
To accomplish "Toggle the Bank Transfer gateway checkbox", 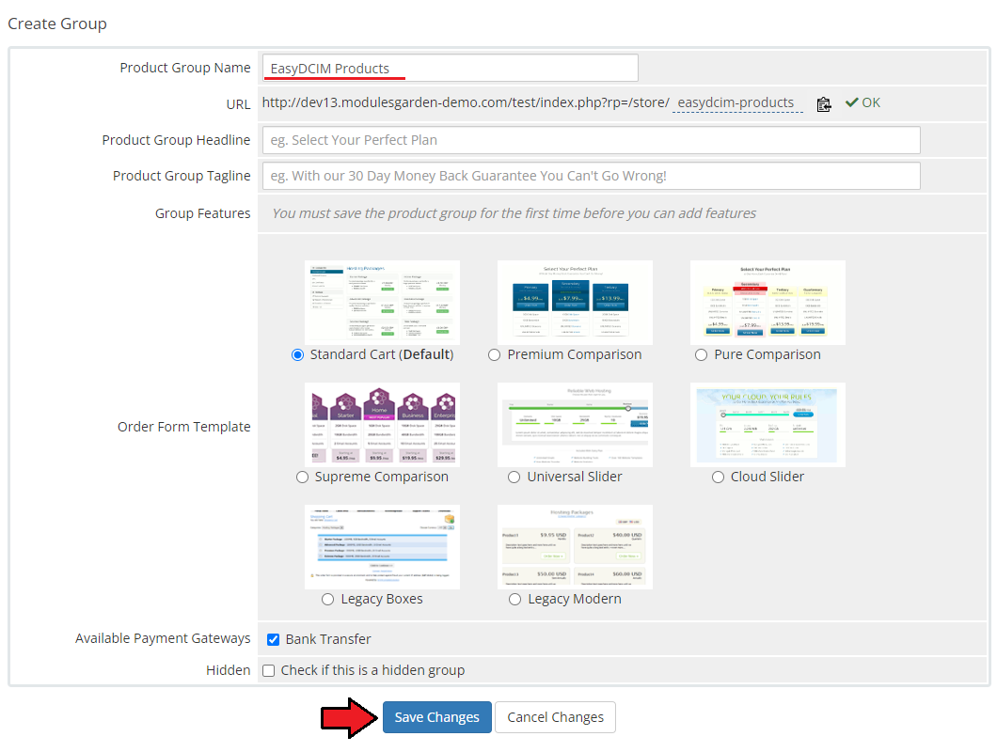I will 273,639.
